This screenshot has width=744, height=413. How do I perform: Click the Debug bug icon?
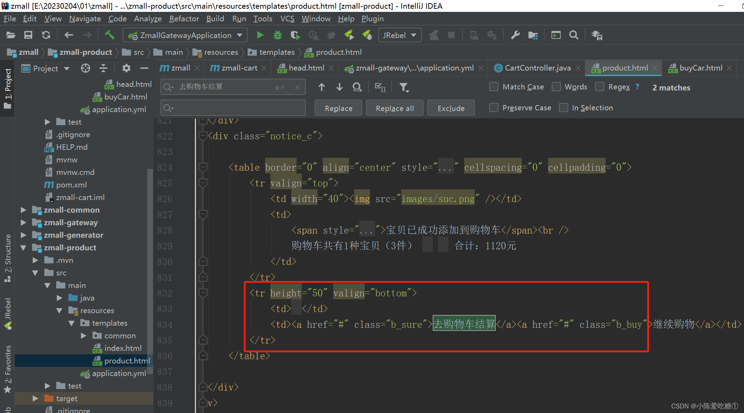pos(277,35)
